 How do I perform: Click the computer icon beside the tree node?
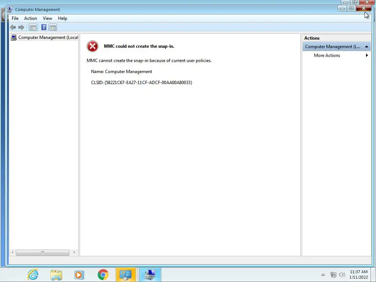pyautogui.click(x=14, y=37)
